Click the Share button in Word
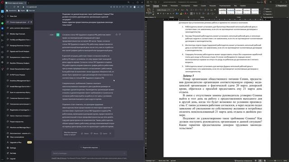This screenshot has width=289, height=162. (281, 6)
